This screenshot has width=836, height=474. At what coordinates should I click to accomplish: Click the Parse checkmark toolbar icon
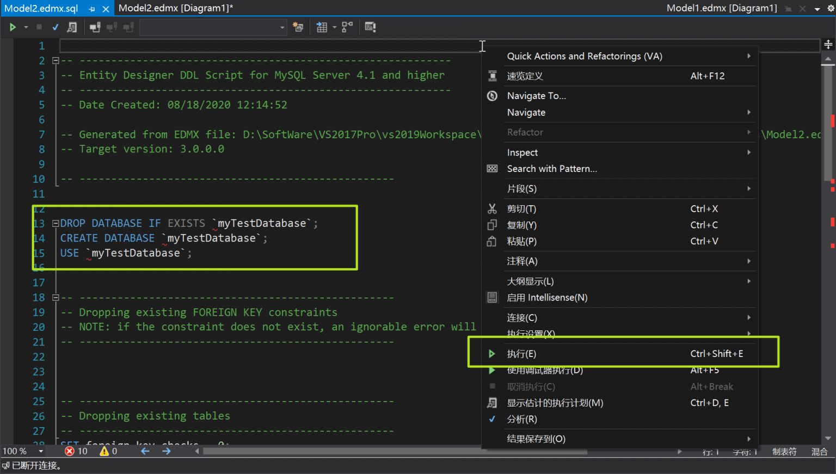(x=55, y=27)
